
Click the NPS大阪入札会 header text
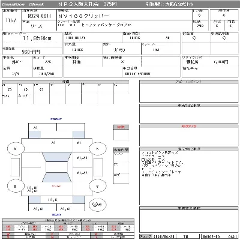click(79, 4)
